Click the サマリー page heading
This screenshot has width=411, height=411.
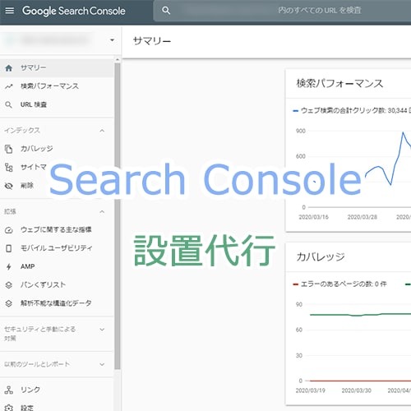152,41
